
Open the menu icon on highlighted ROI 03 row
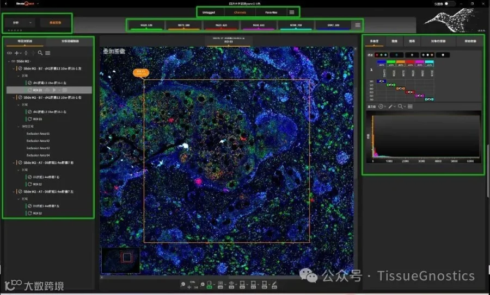pos(64,90)
